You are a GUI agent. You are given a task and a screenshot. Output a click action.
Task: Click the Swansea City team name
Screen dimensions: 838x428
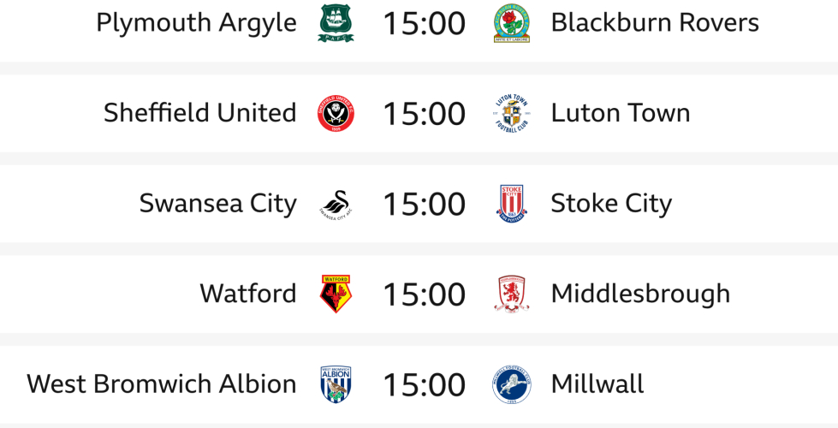click(217, 204)
